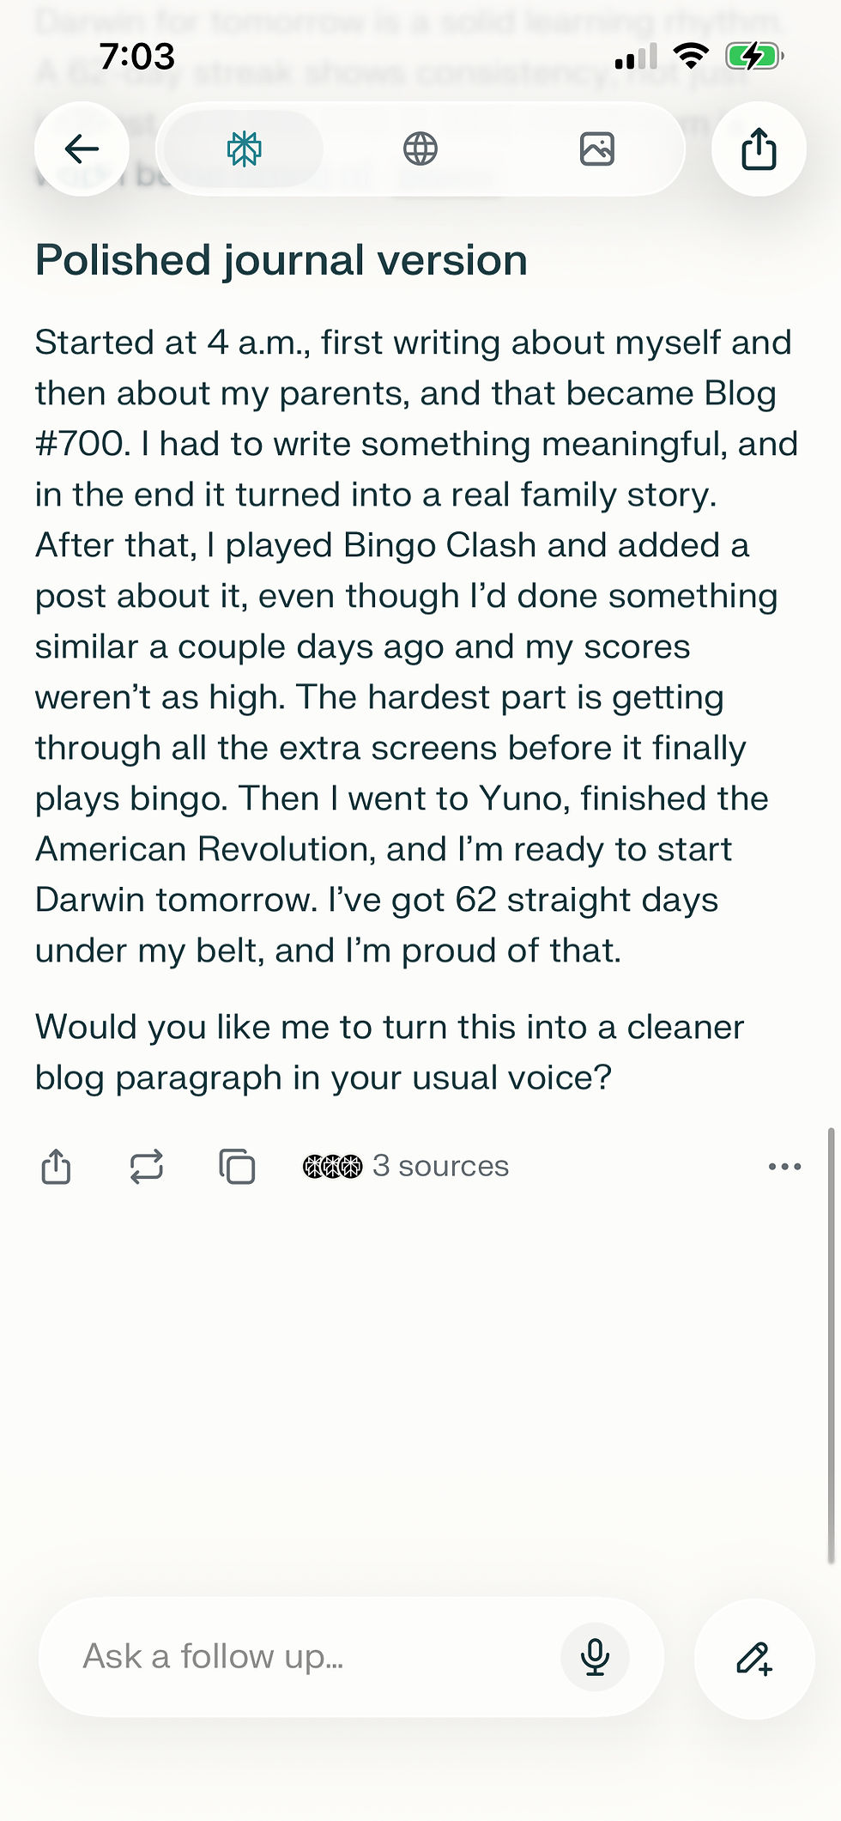Tap the 7:03 clock in status bar
Screen dimensions: 841x1821
tap(137, 58)
